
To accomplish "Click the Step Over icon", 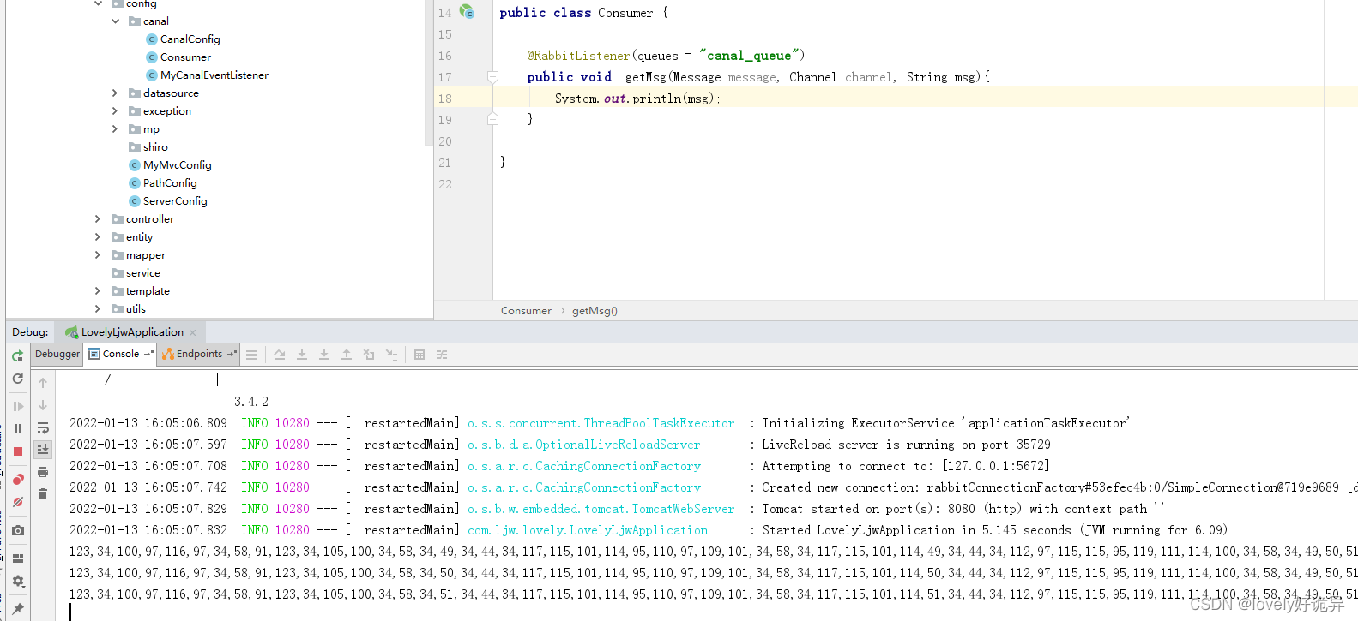I will pyautogui.click(x=280, y=355).
